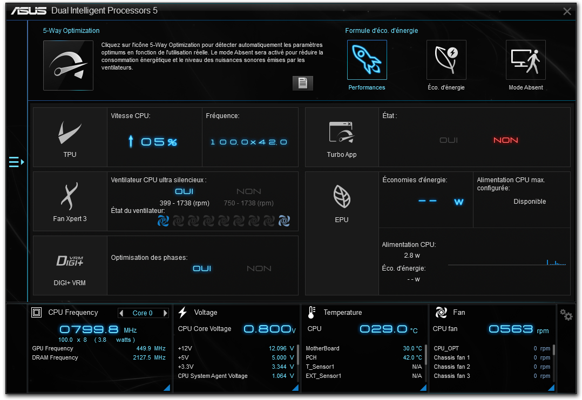Viewport: 582px width, 400px height.
Task: Open the settings gear icon
Action: coord(566,315)
